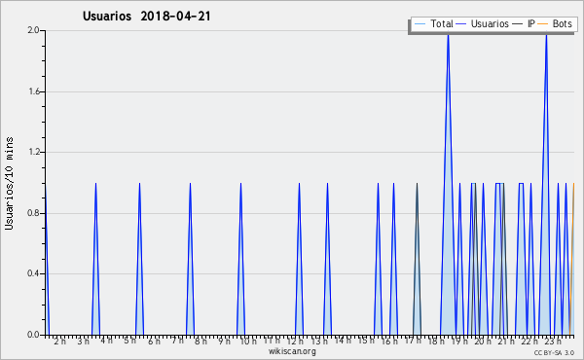The image size is (584, 360).
Task: Click the '14 h' x-axis label
Action: coord(343,341)
